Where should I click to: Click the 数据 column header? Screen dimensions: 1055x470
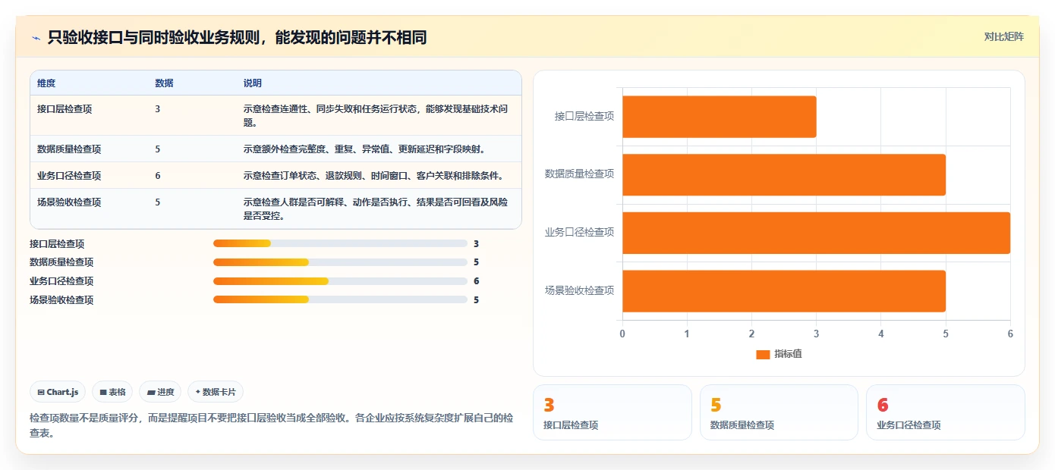pyautogui.click(x=164, y=83)
